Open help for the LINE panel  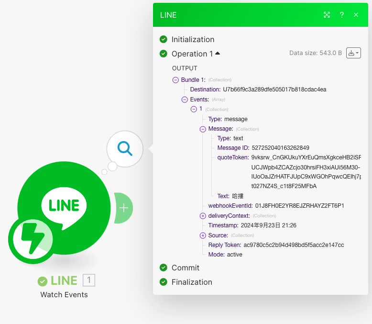click(341, 15)
